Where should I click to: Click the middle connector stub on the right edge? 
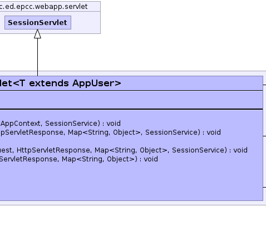(x=264, y=136)
